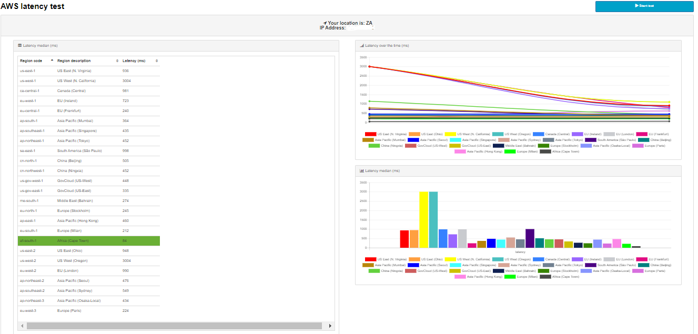Viewport: 698px width, 334px height.
Task: Click the bar chart icon in lower Latency median panel
Action: (x=362, y=171)
